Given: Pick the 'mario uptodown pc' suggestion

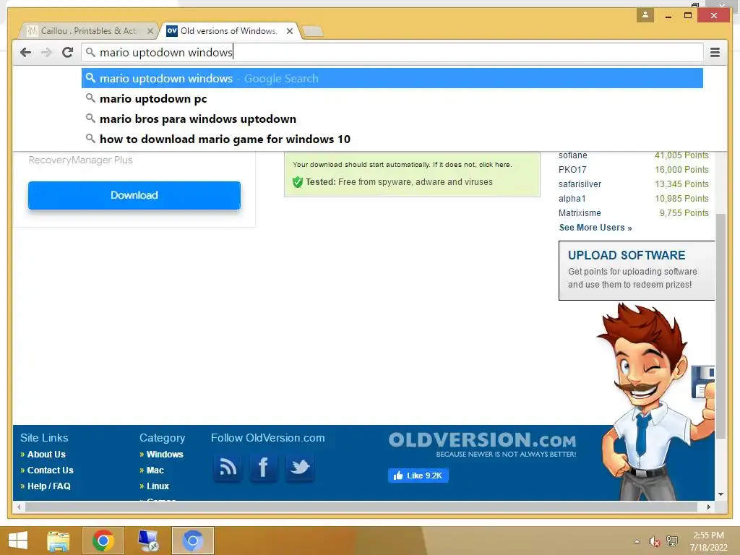Looking at the screenshot, I should pos(392,98).
